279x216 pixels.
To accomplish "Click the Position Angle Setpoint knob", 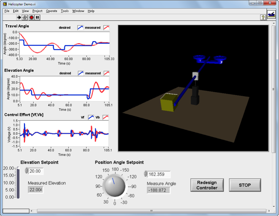I will [x=115, y=186].
